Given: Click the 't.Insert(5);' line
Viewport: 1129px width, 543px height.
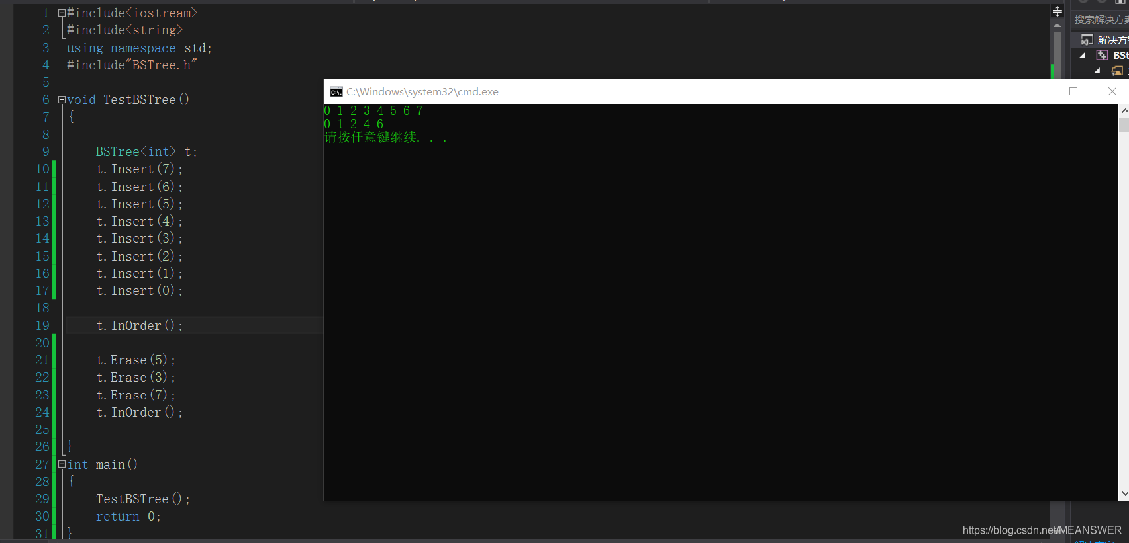Looking at the screenshot, I should pyautogui.click(x=139, y=204).
